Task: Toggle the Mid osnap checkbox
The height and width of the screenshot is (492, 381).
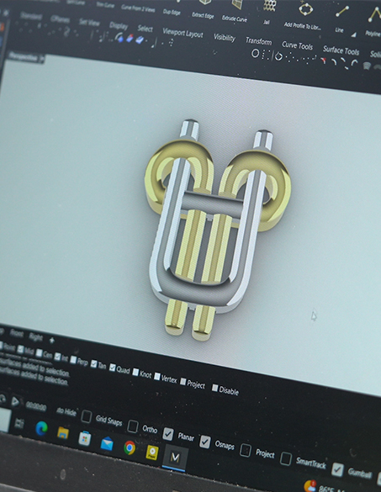Action: [x=21, y=349]
